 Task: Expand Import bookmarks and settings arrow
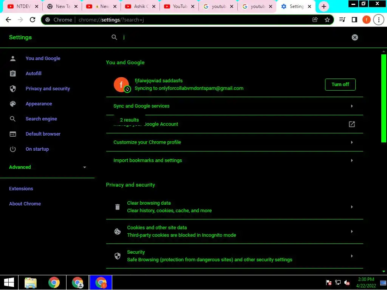click(352, 160)
